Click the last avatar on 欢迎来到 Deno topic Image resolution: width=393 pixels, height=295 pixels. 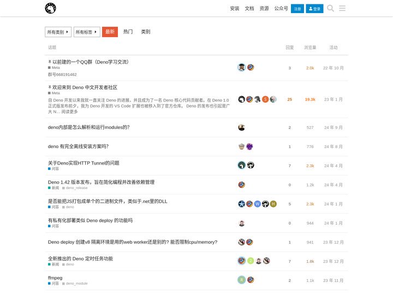point(273,99)
